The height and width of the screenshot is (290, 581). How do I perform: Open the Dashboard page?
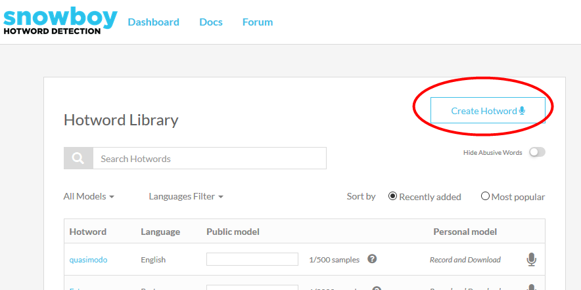[x=153, y=22]
